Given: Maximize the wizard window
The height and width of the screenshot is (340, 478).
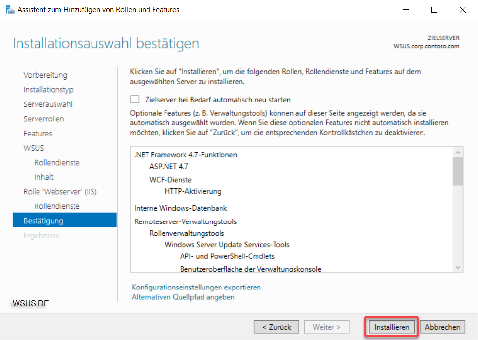Looking at the screenshot, I should (x=434, y=10).
